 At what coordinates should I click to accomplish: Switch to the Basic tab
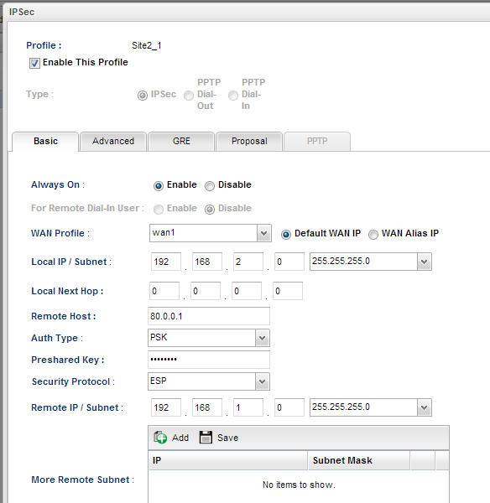pyautogui.click(x=45, y=141)
